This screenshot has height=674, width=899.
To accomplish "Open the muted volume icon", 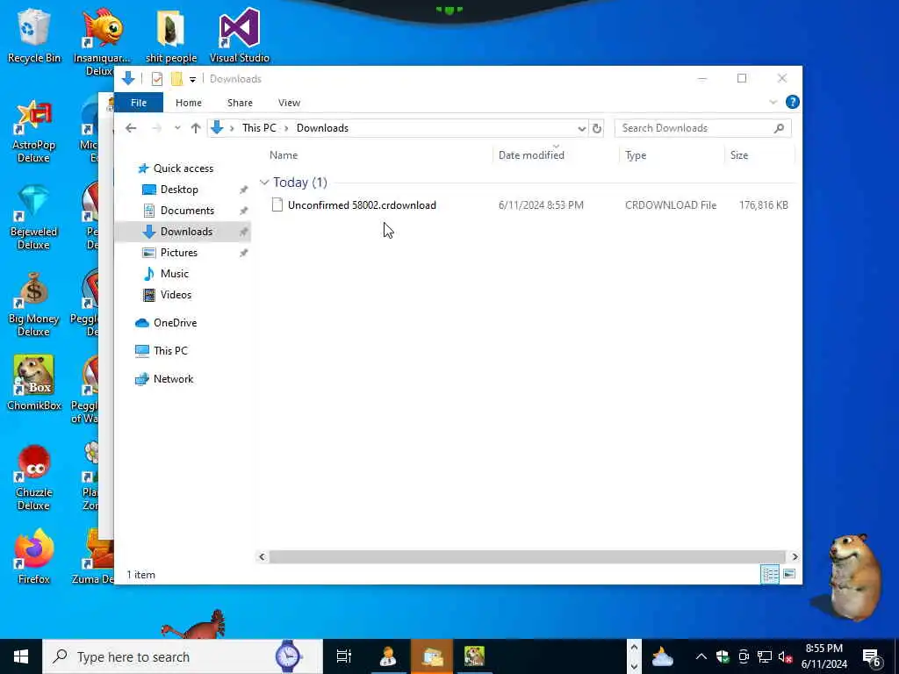I will (786, 656).
